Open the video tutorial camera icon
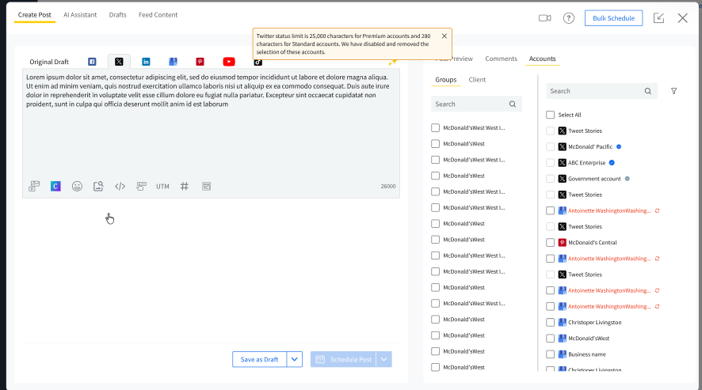Image resolution: width=702 pixels, height=390 pixels. (x=544, y=18)
